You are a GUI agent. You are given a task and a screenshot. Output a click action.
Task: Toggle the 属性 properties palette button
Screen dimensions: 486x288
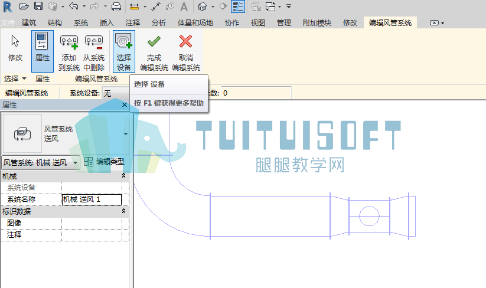pyautogui.click(x=43, y=51)
